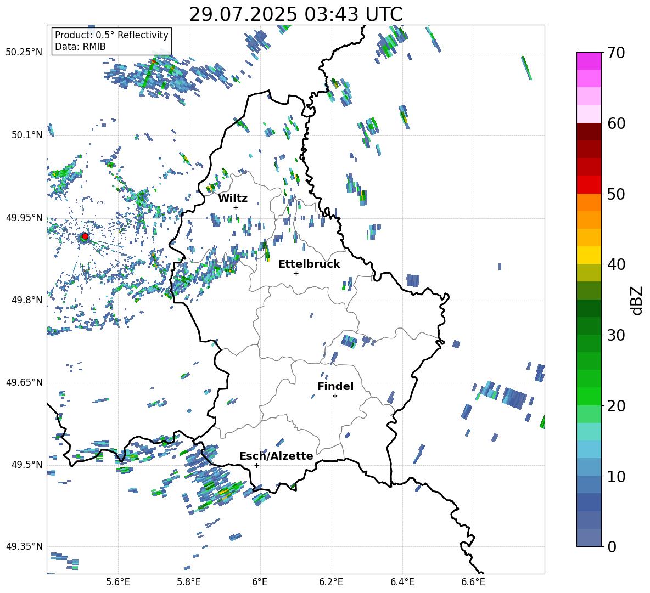650x593 pixels.
Task: Click the timestamp title 29.07.2025 03:43 UTC
Action: 295,14
